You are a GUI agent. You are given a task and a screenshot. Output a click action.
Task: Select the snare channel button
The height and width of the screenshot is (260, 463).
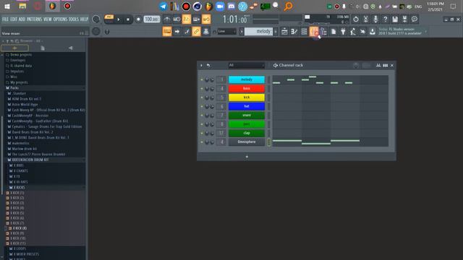(247, 116)
